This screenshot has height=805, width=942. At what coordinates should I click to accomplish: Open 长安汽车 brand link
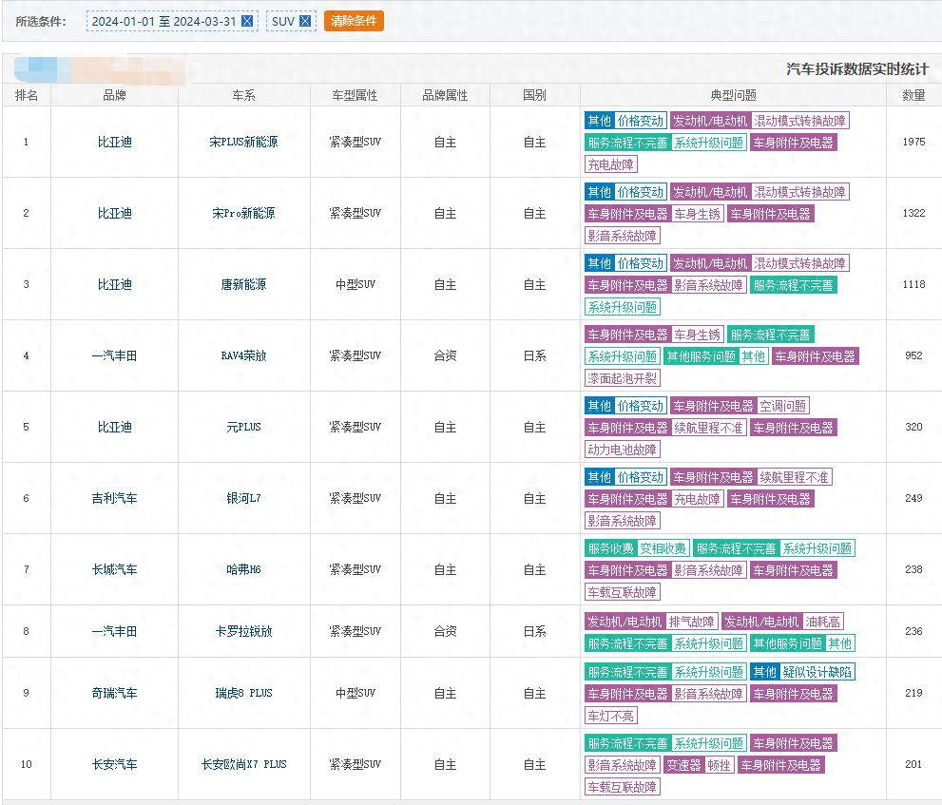[x=115, y=764]
